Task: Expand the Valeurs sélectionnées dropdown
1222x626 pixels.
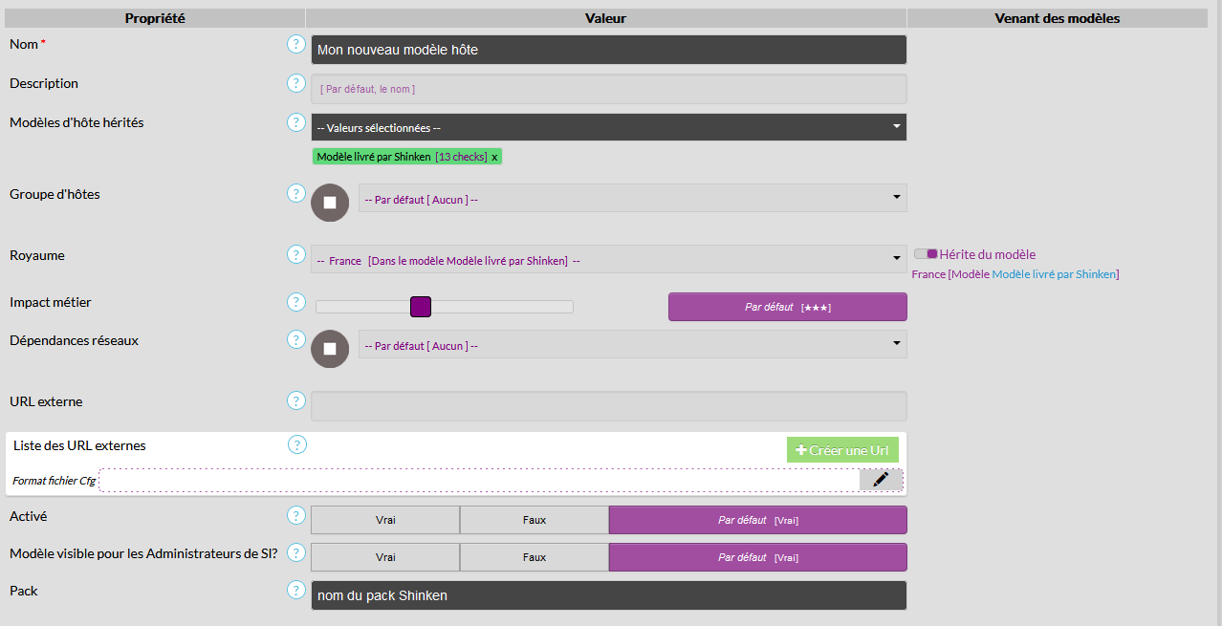Action: pyautogui.click(x=608, y=127)
